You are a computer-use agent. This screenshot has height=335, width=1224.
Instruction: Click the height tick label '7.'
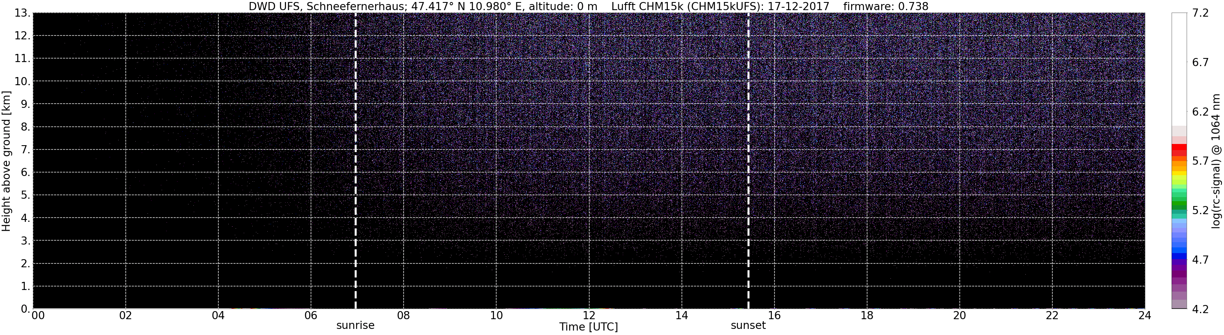pyautogui.click(x=25, y=150)
